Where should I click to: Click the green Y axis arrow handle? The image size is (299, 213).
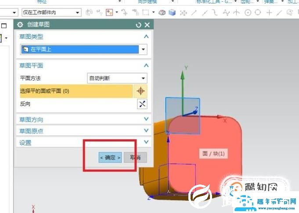[183, 75]
